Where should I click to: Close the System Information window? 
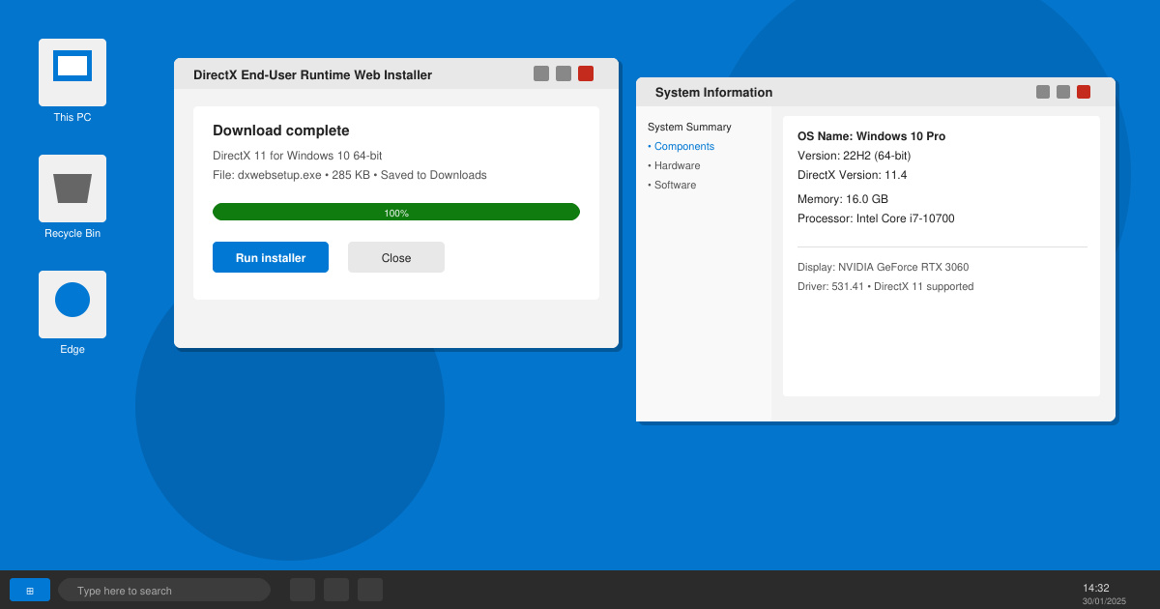click(x=1084, y=92)
